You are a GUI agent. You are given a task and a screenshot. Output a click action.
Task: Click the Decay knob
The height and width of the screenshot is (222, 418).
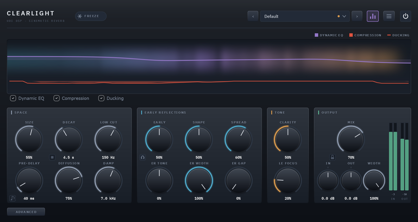point(69,139)
